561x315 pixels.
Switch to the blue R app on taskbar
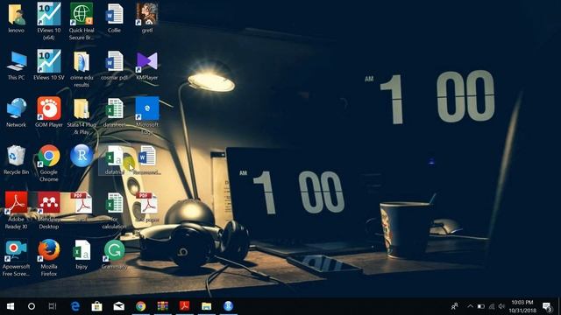[x=228, y=306]
